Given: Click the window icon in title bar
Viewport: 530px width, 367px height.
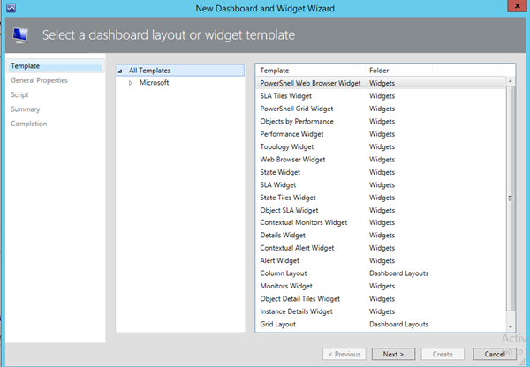Looking at the screenshot, I should [10, 8].
